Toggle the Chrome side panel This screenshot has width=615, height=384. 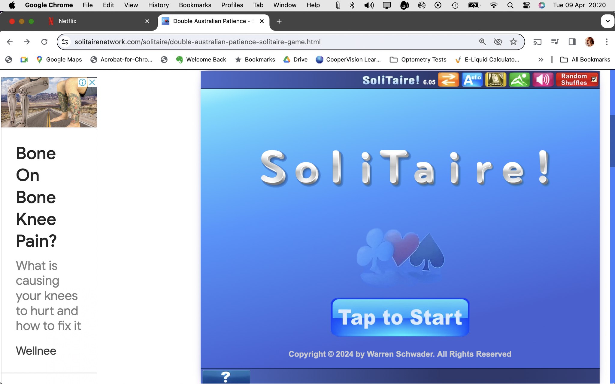[572, 42]
